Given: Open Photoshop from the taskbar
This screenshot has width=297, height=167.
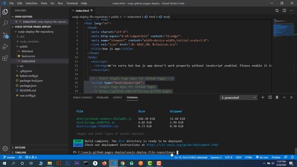Looking at the screenshot, I should (68, 163).
